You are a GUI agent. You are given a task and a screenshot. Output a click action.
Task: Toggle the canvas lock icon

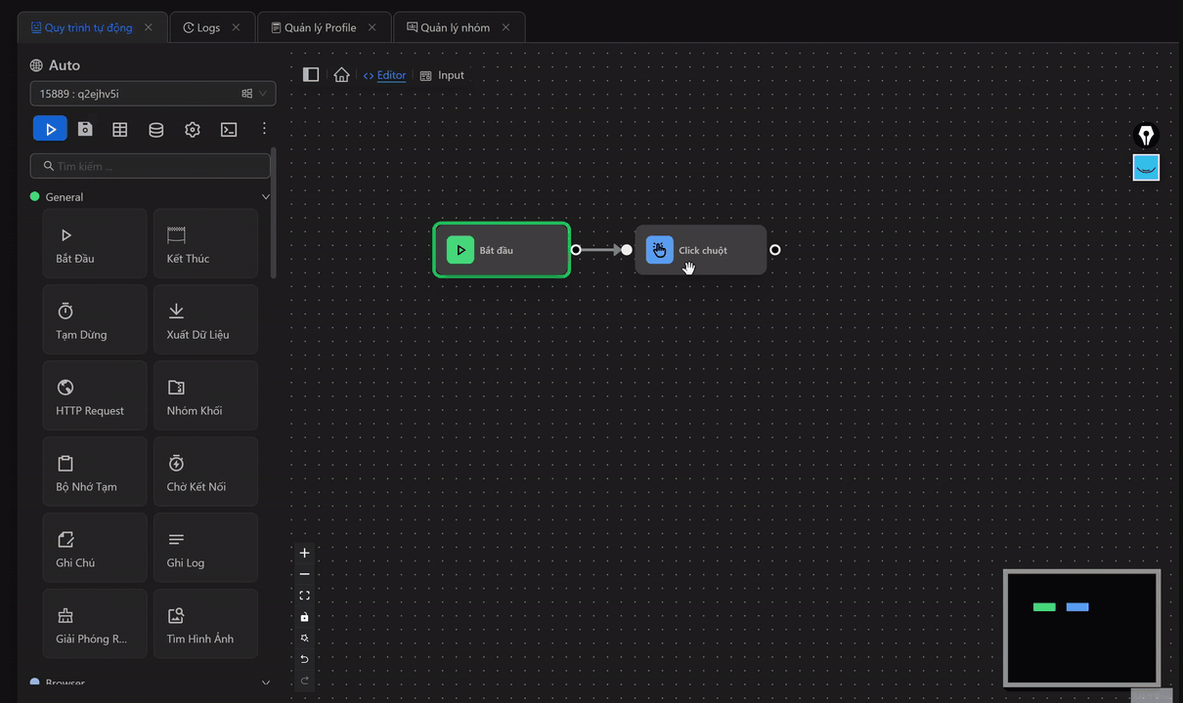click(x=304, y=617)
